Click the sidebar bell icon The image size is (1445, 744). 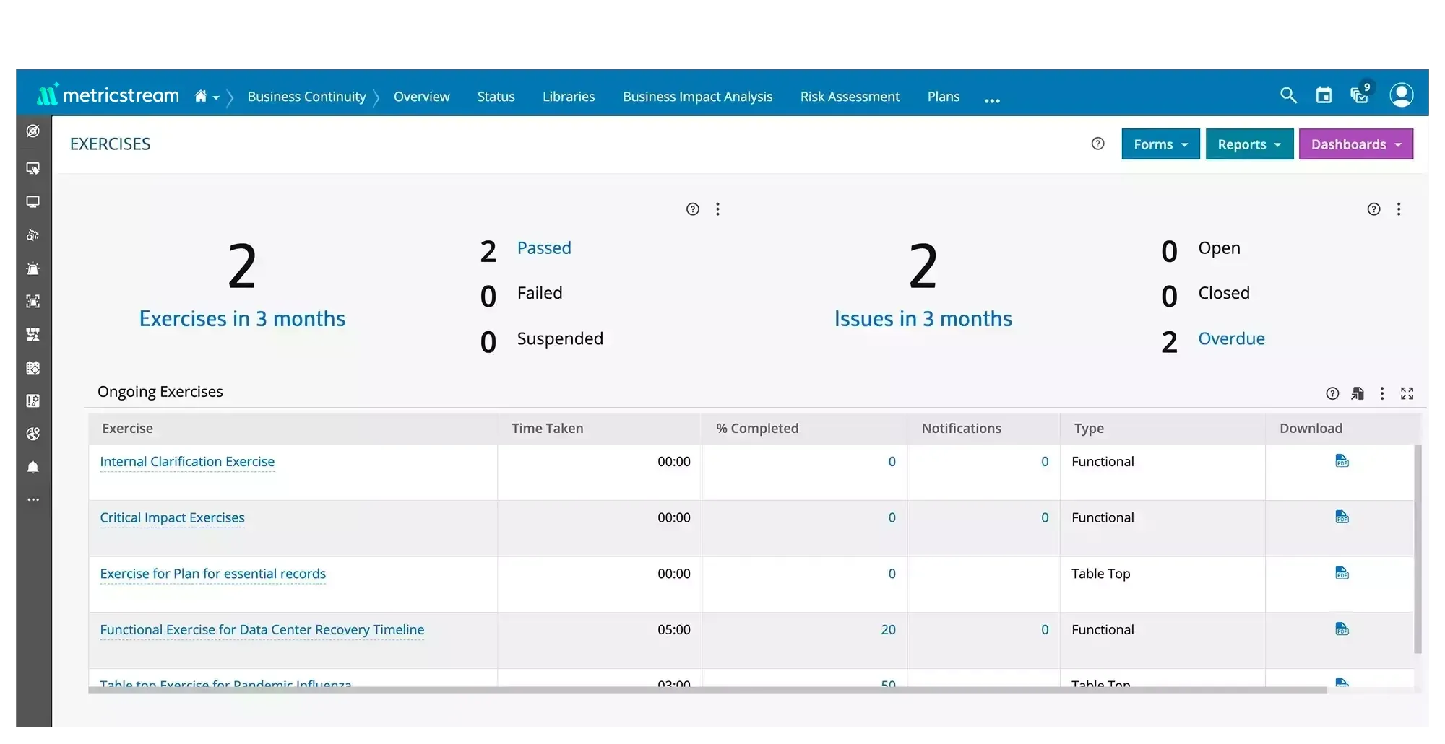click(x=33, y=467)
